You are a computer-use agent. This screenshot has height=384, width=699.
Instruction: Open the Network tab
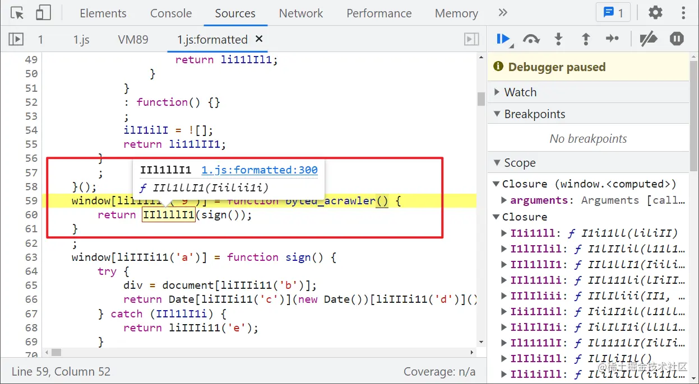[301, 13]
